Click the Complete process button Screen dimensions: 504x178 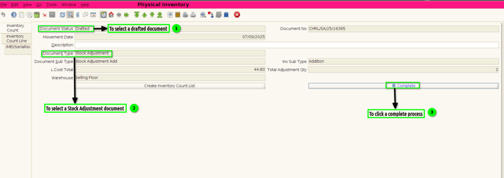click(404, 86)
